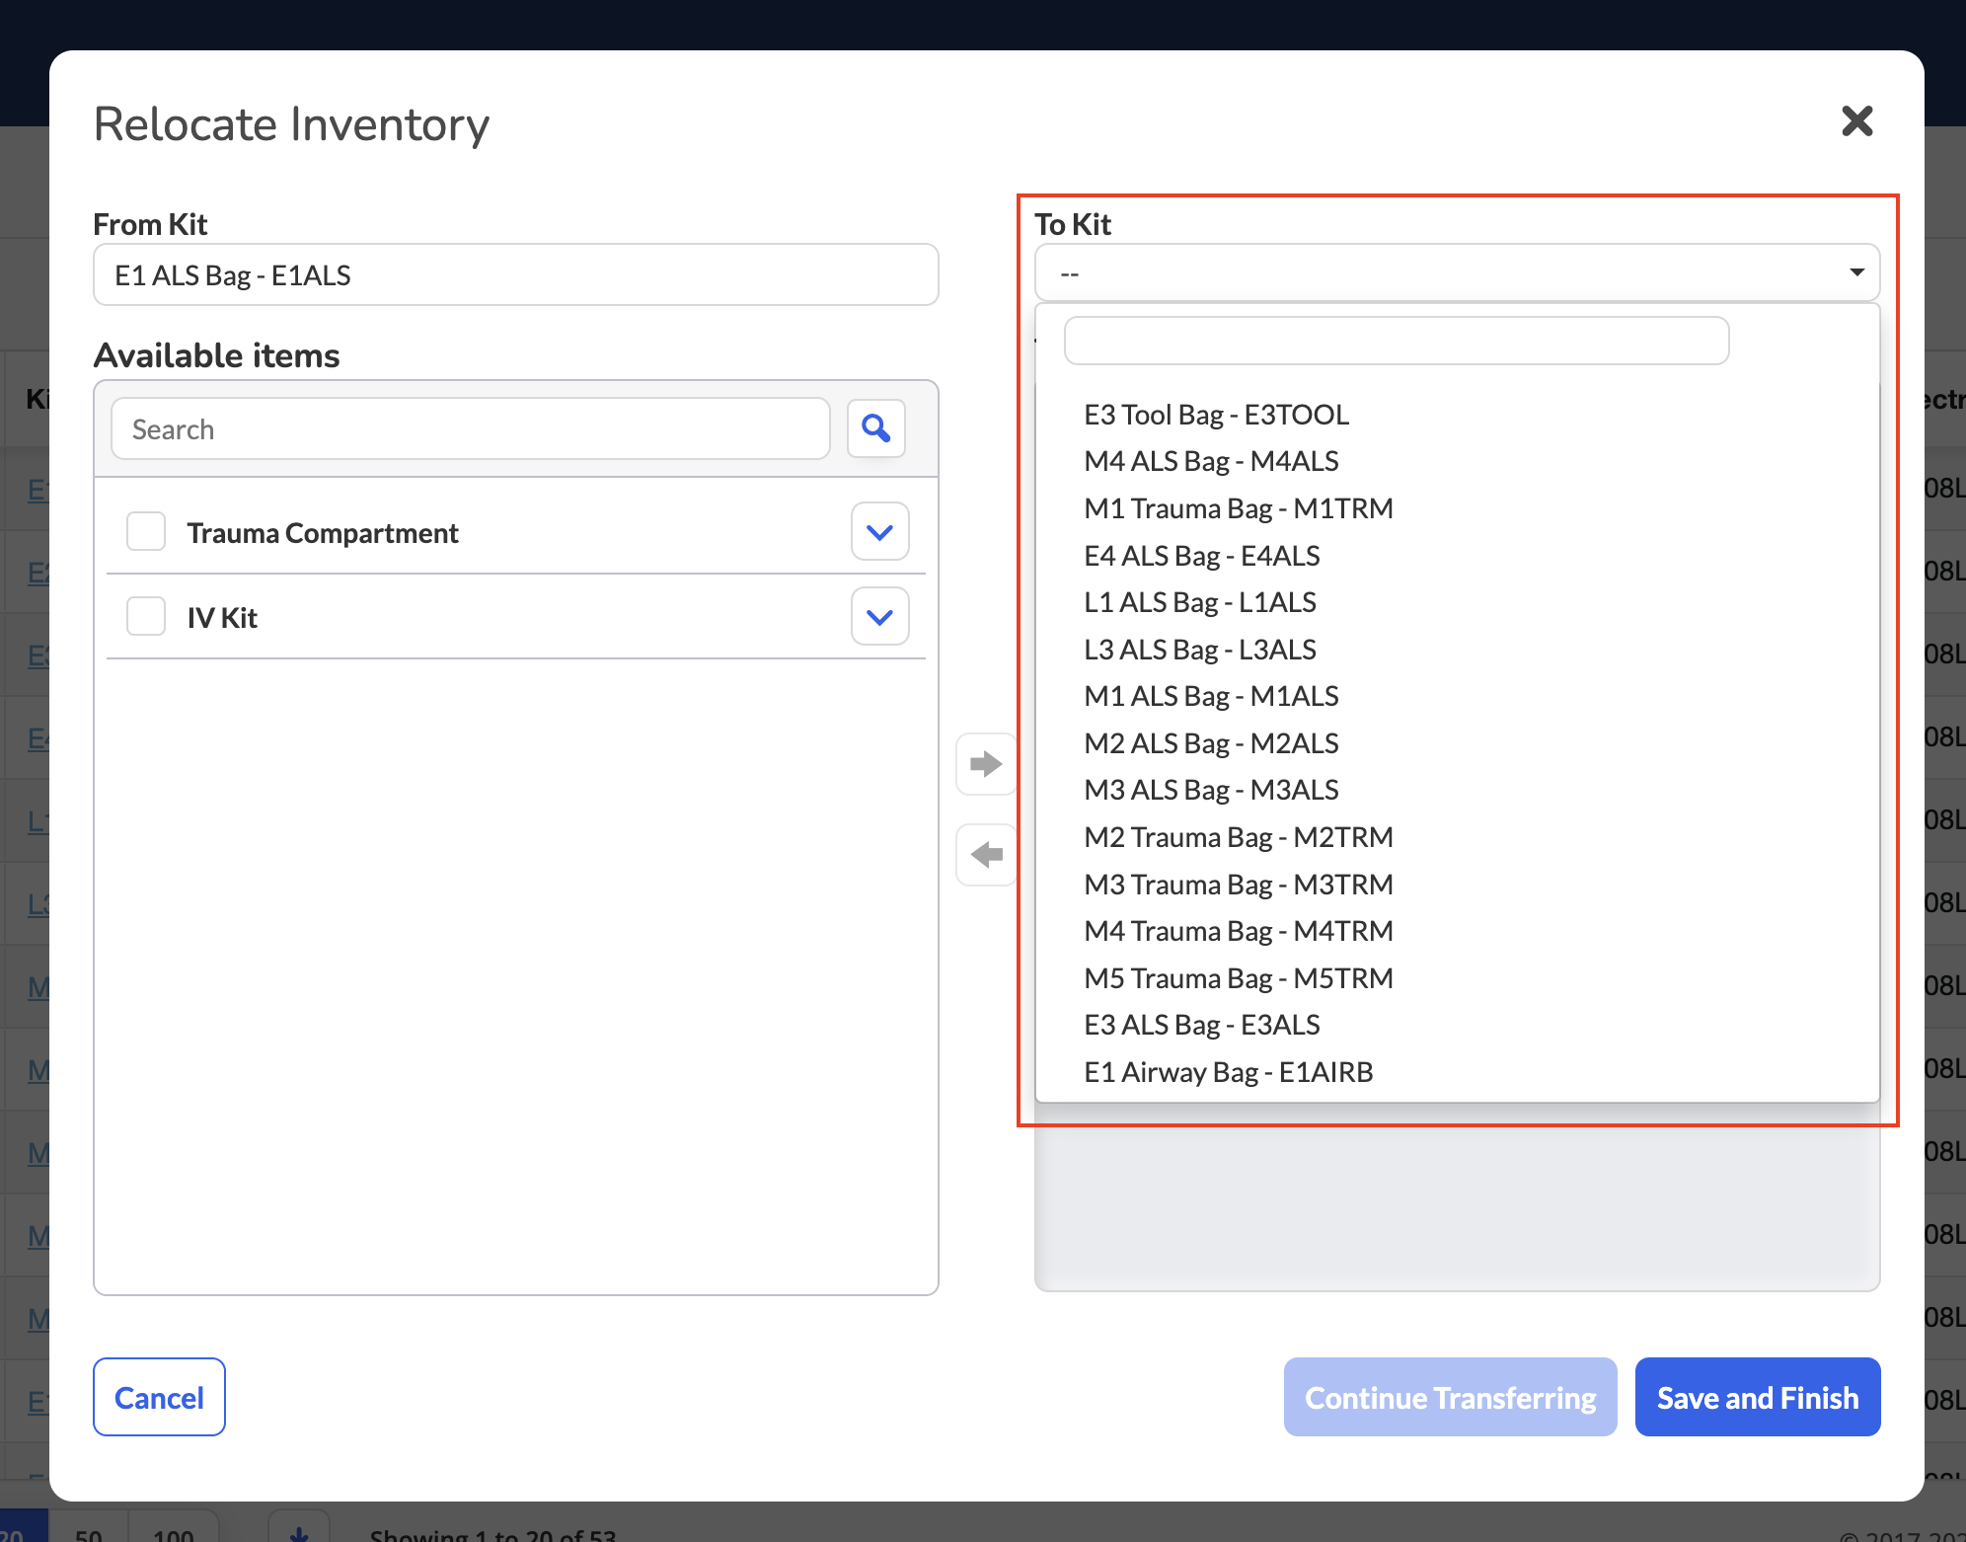Viewport: 1966px width, 1542px height.
Task: Click the left arrow transfer icon
Action: tap(986, 854)
